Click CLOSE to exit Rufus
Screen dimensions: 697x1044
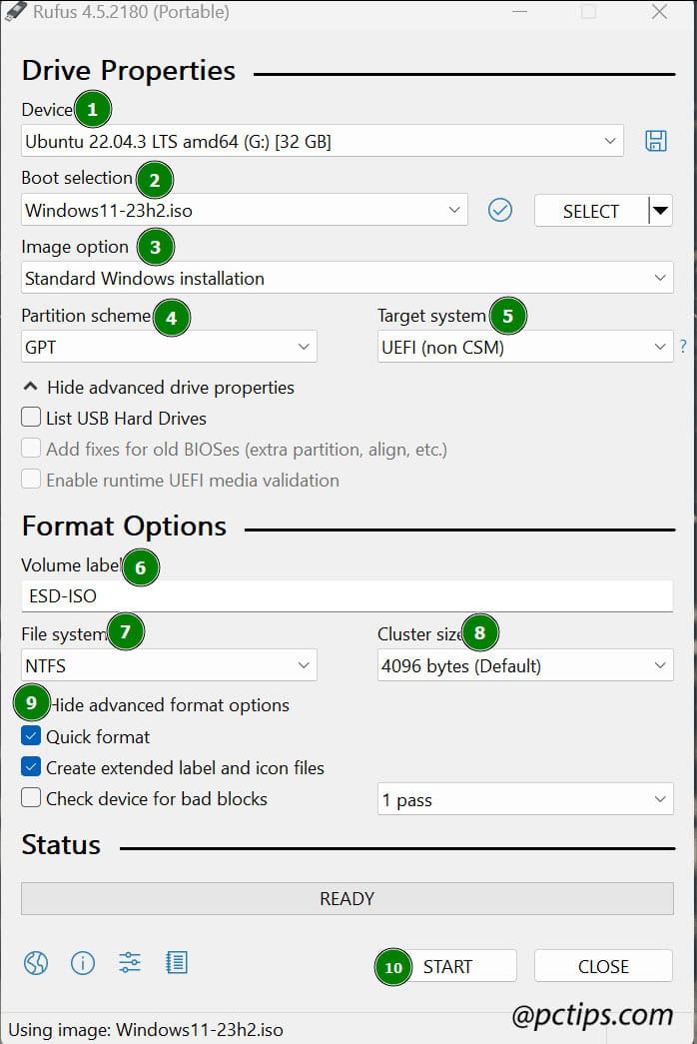pos(603,965)
